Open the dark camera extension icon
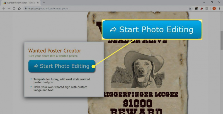This screenshot has width=223, height=114. coord(197,9)
